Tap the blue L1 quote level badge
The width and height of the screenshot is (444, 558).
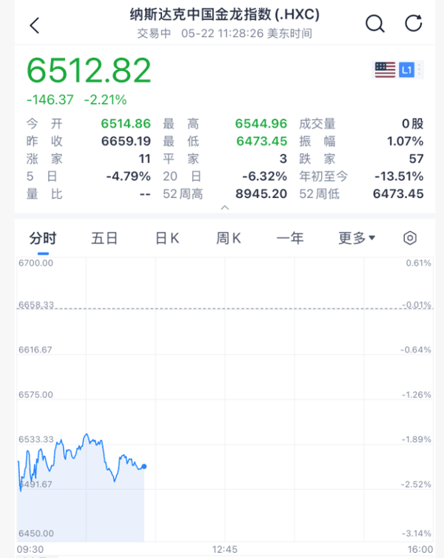pyautogui.click(x=407, y=70)
